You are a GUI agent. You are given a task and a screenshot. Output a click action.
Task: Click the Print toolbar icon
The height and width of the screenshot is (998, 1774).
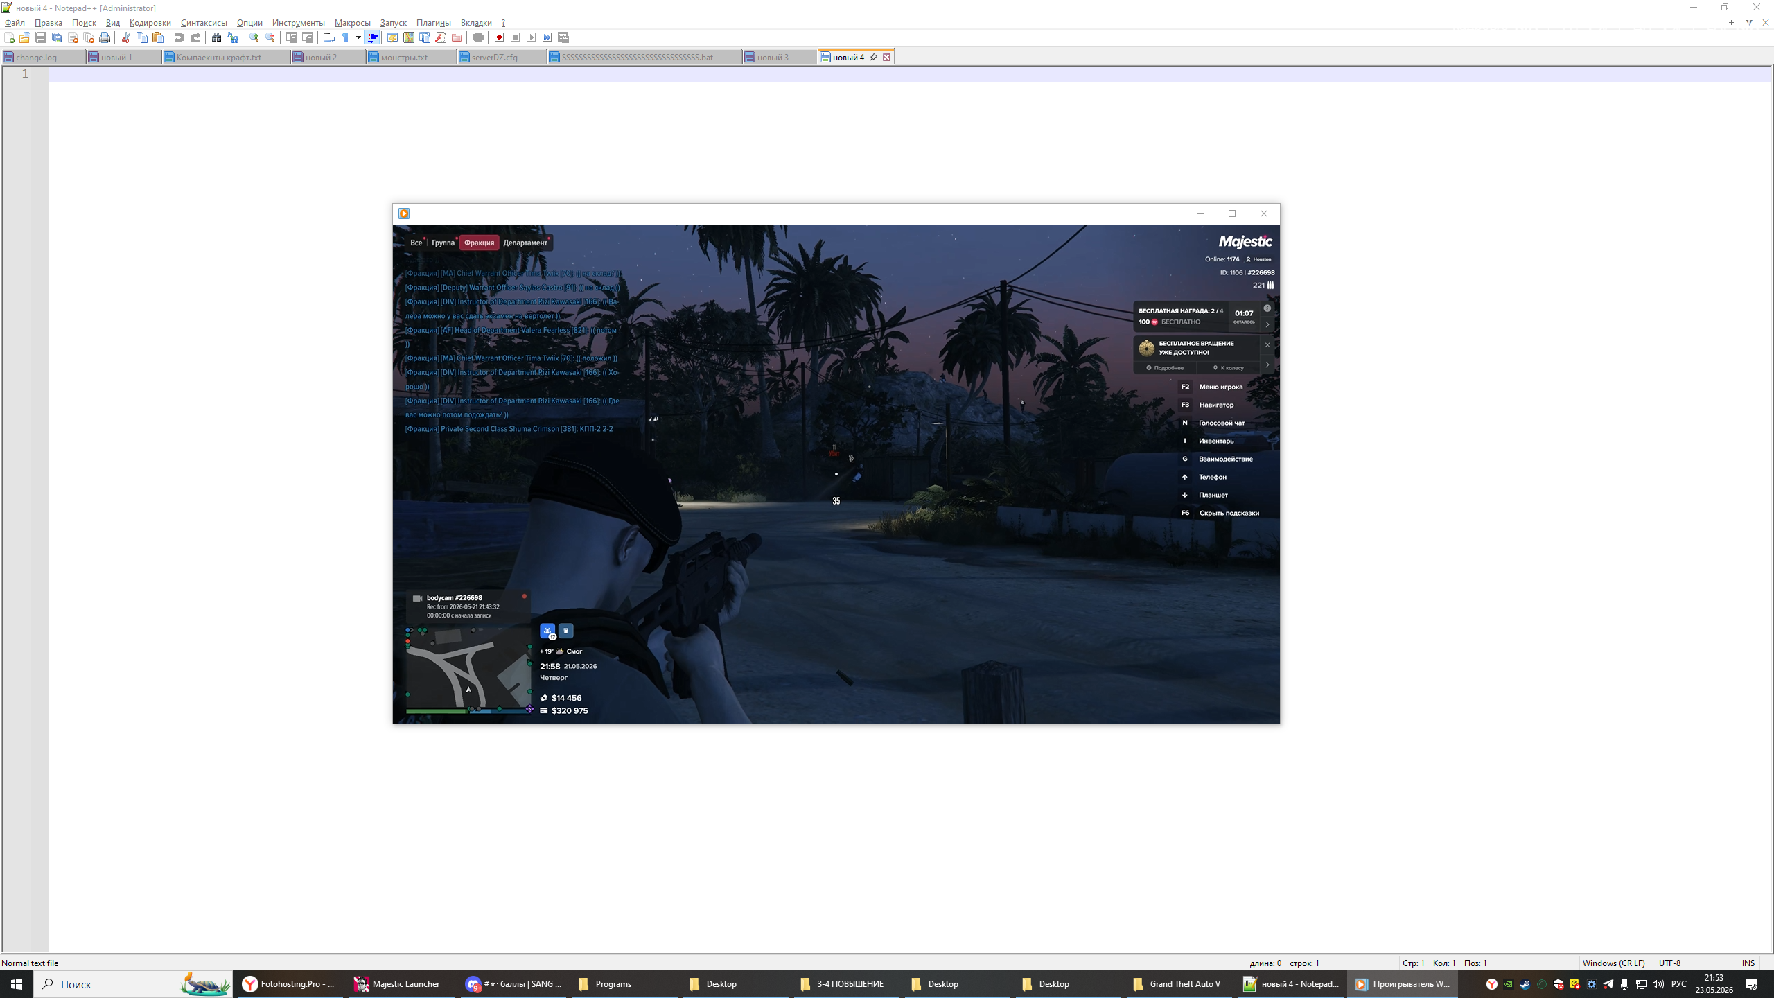point(105,37)
